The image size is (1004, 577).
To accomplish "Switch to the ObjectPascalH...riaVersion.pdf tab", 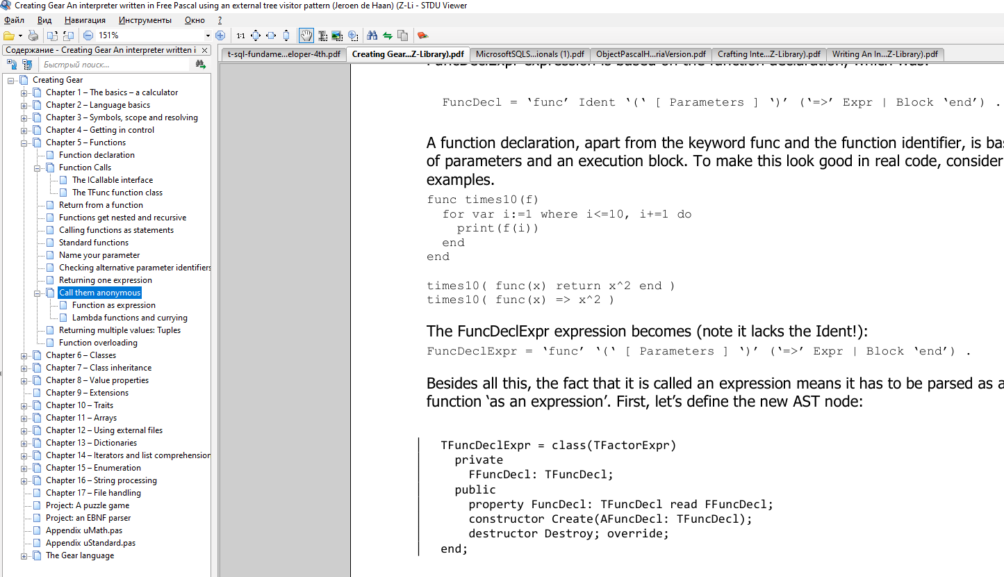I will 650,54.
